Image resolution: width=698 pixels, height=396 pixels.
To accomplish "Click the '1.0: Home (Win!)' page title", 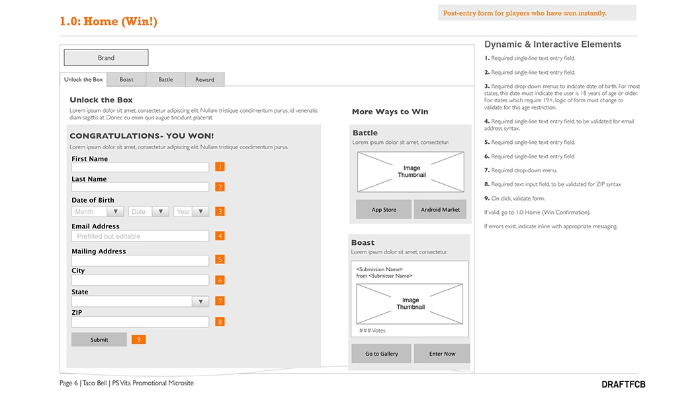I will click(108, 21).
